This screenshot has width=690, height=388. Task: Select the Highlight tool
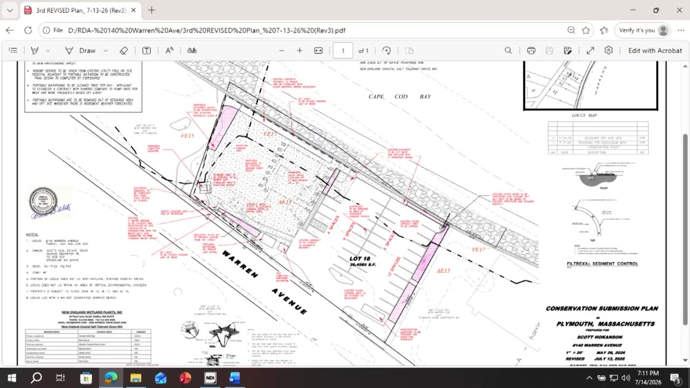click(35, 51)
